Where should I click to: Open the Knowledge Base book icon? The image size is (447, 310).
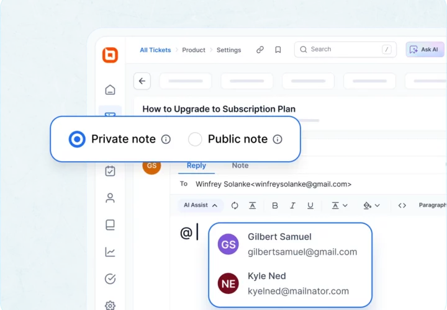tap(110, 225)
